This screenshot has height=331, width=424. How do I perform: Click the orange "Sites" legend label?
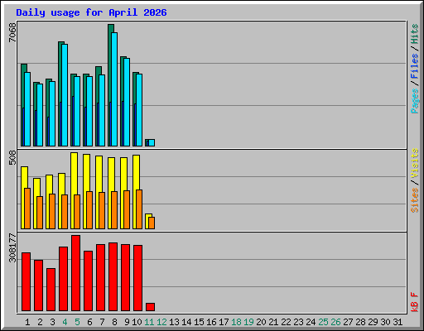(415, 200)
